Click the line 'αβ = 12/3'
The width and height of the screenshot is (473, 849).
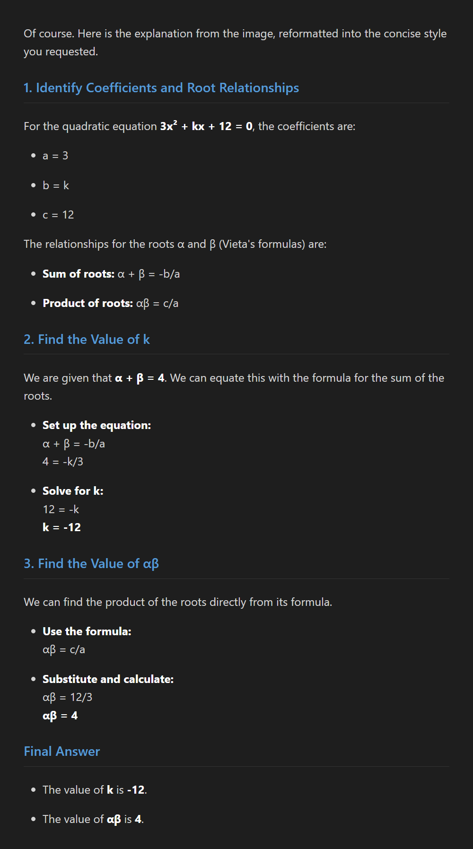coord(67,698)
